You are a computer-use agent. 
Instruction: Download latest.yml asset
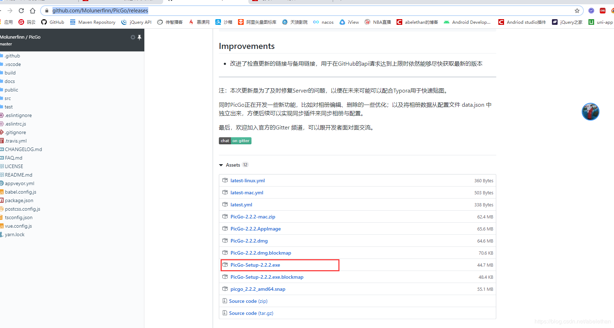(x=241, y=205)
